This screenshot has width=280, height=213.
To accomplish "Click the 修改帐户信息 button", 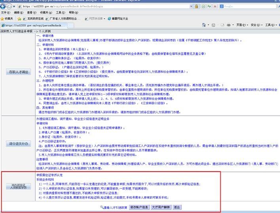I will coord(139,207).
